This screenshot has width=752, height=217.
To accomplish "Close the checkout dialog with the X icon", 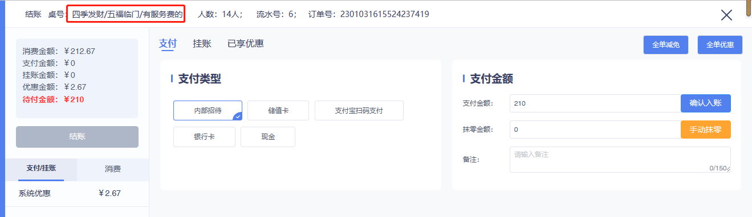I will 726,15.
